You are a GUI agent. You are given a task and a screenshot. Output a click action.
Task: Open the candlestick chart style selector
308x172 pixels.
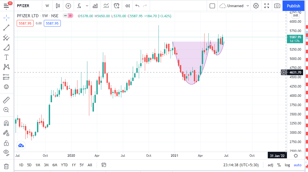pos(57,6)
